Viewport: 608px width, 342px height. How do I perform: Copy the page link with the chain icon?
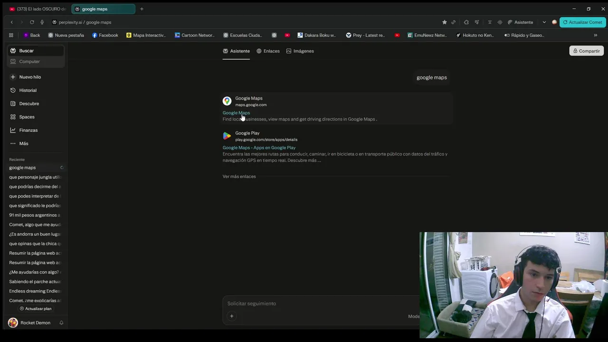[x=454, y=22]
